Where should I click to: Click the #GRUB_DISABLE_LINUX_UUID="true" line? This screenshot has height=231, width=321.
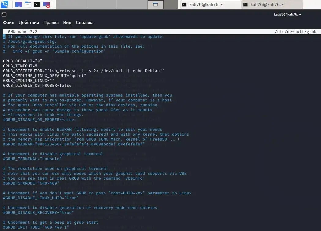click(41, 198)
